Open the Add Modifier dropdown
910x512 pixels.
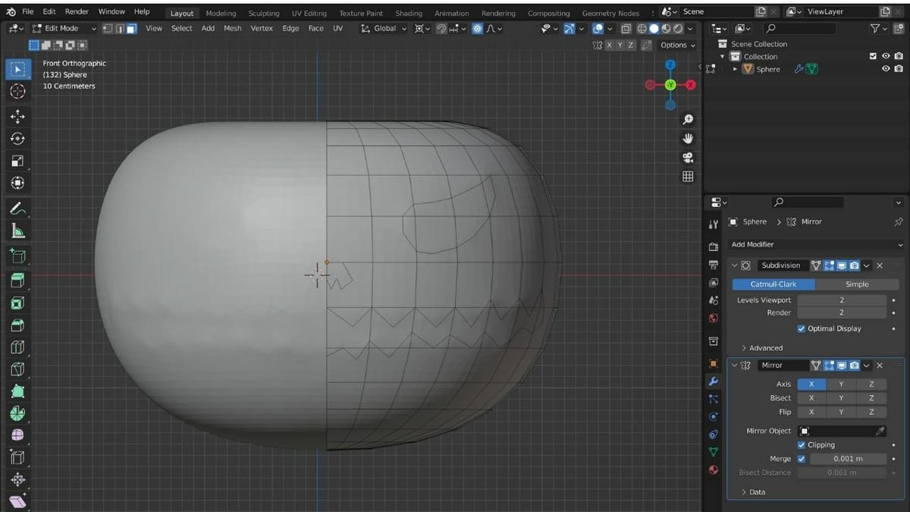(816, 244)
